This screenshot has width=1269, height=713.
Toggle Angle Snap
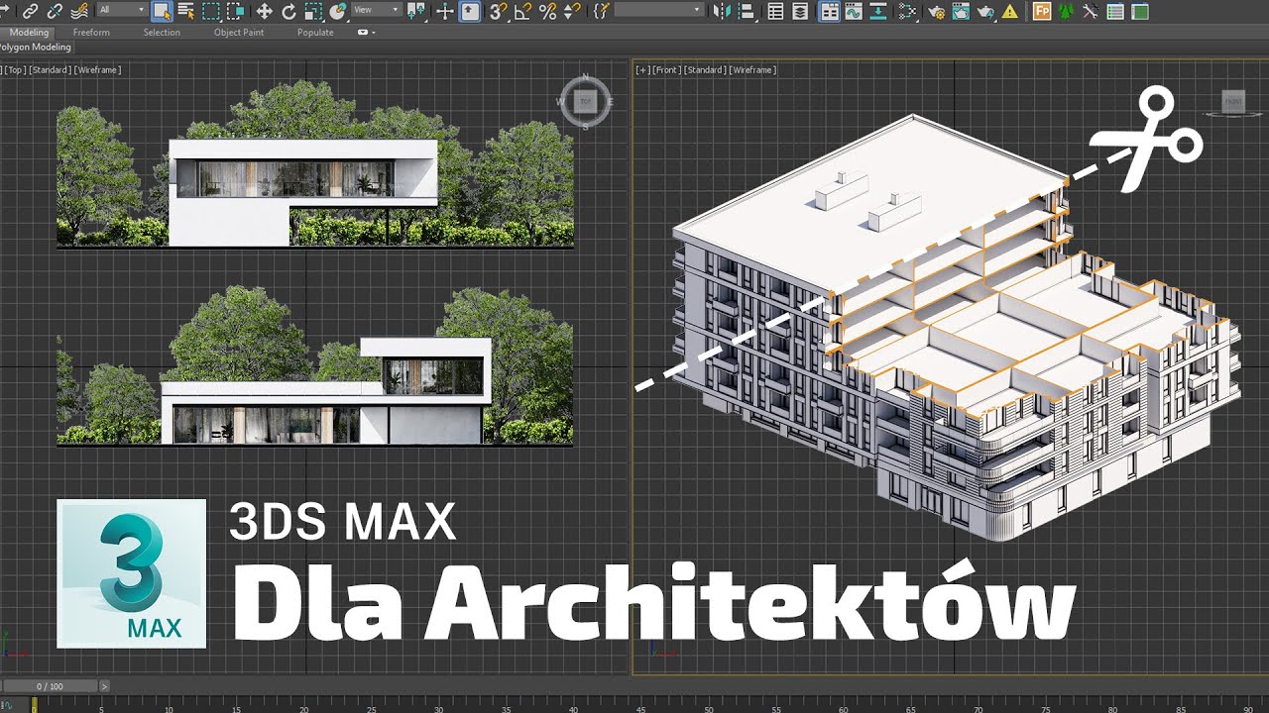point(522,11)
